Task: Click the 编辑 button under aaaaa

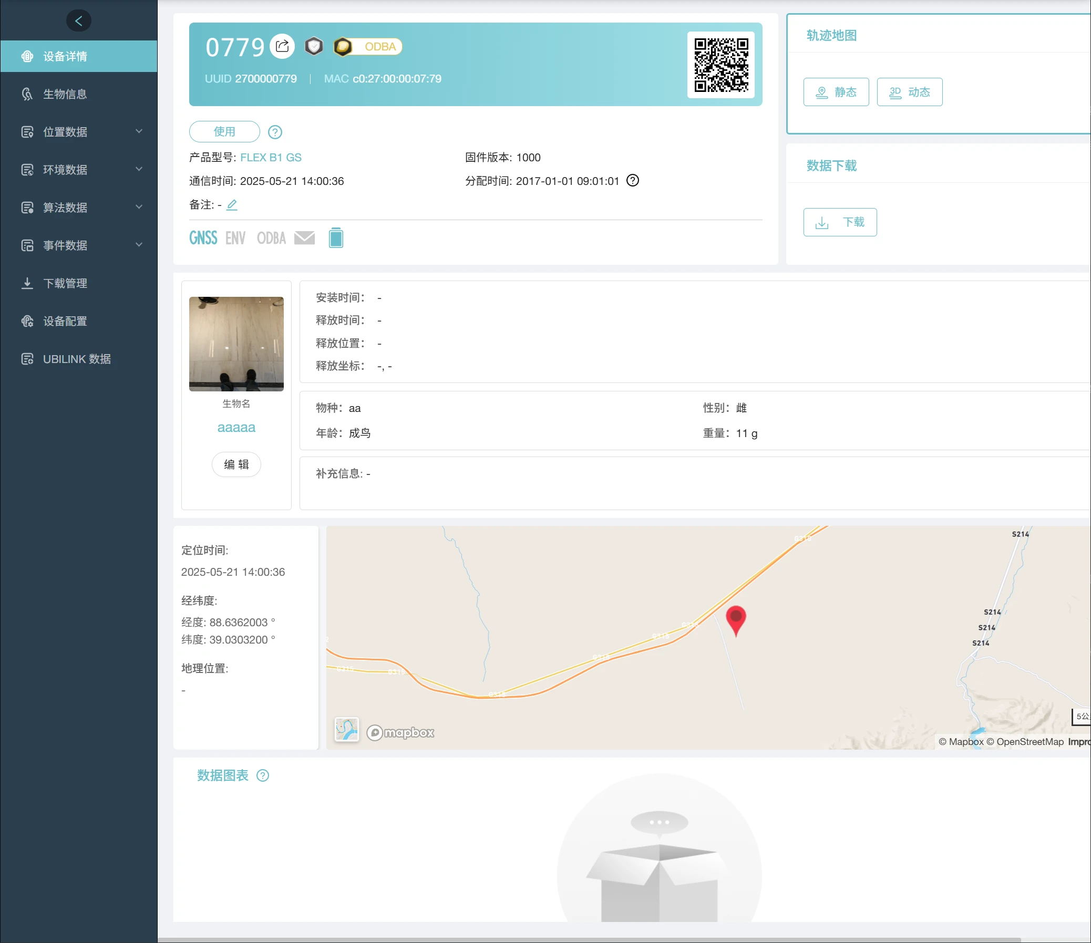Action: tap(236, 464)
